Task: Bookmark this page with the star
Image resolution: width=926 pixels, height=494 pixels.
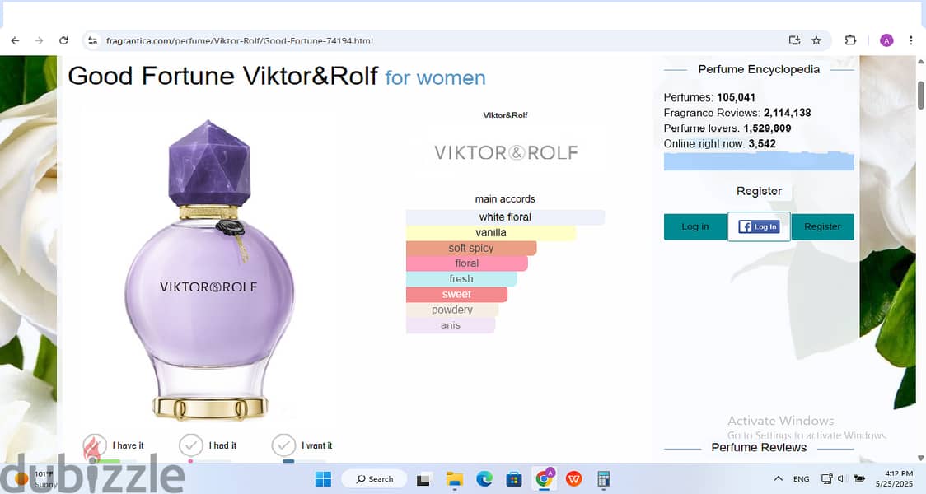Action: coord(816,40)
